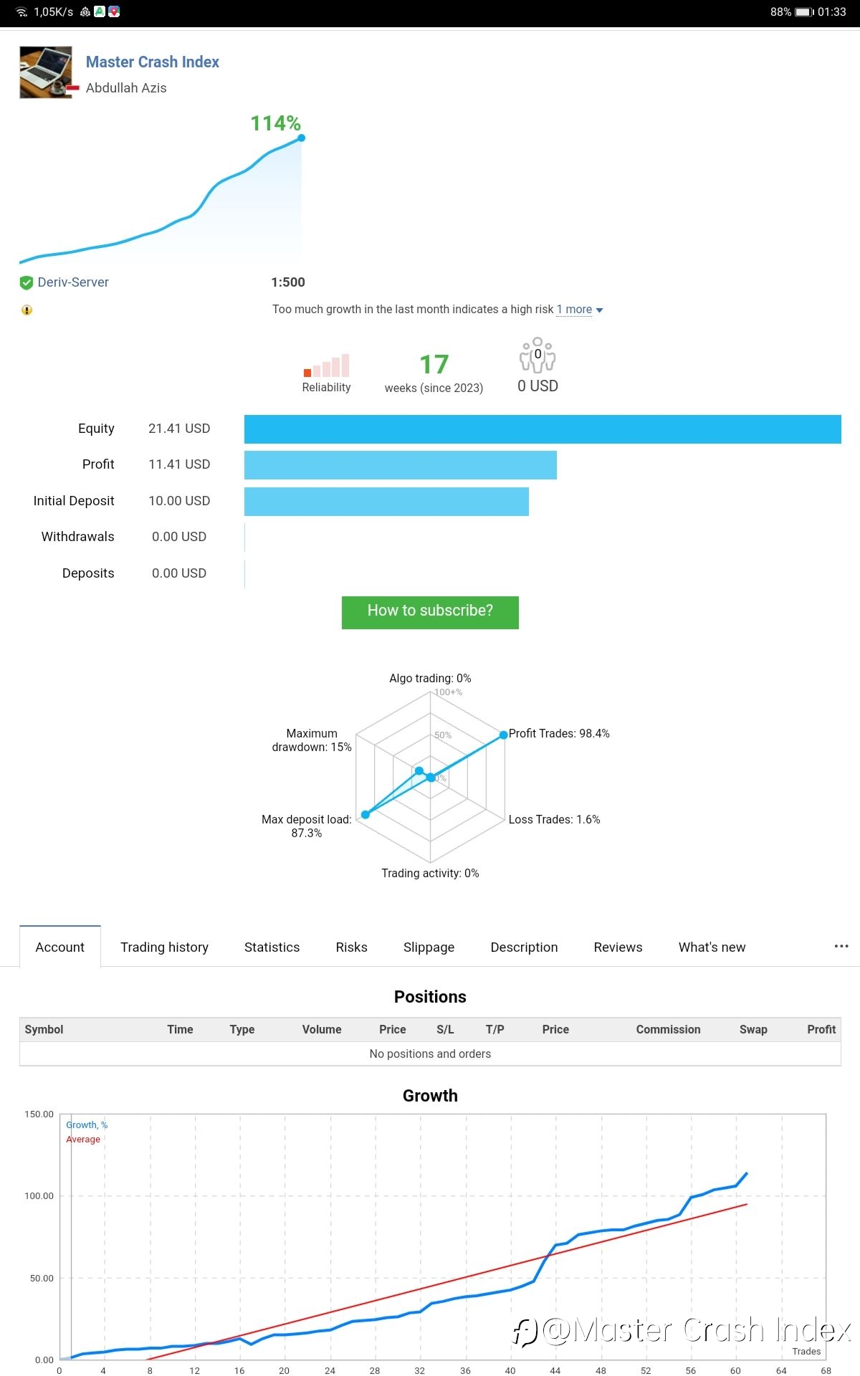Viewport: 860px width, 1376px height.
Task: Click the author name Abdullah Azis
Action: pyautogui.click(x=126, y=88)
